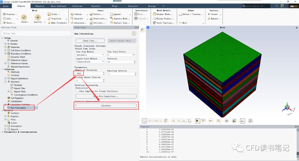Click the Quick Search box
The image size is (299, 161).
tap(256, 6)
